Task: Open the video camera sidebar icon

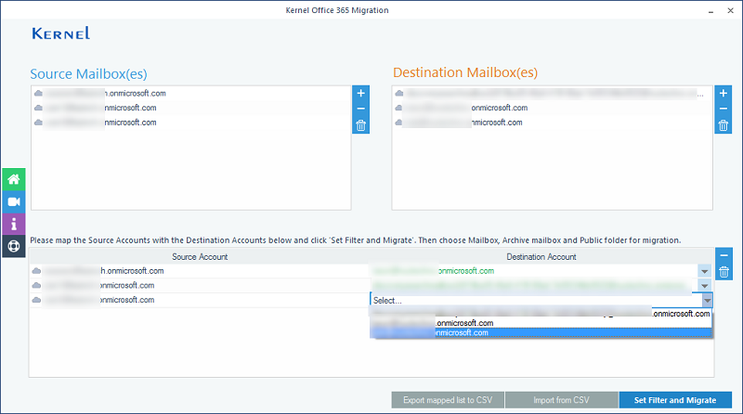Action: coord(14,201)
